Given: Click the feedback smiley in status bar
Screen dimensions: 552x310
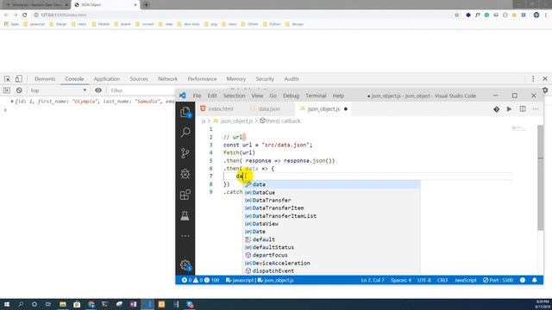Looking at the screenshot, I should pyautogui.click(x=523, y=280).
